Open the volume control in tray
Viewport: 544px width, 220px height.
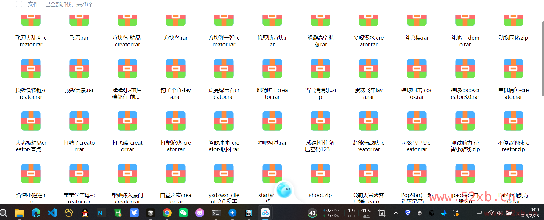500,213
